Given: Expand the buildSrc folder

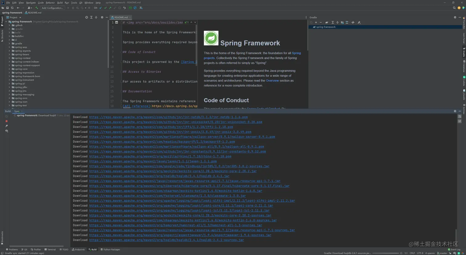Looking at the screenshot, I should point(10,36).
